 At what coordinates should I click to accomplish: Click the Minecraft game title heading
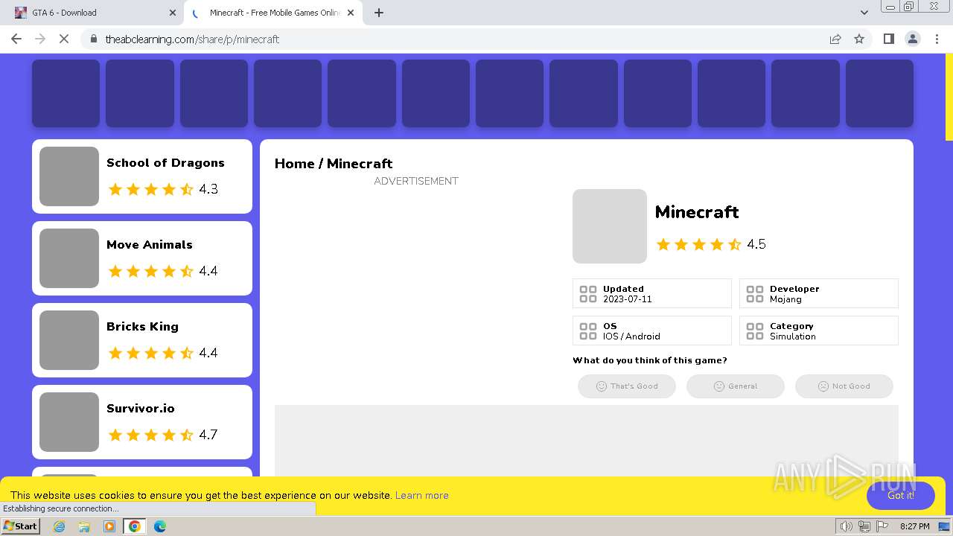tap(697, 212)
